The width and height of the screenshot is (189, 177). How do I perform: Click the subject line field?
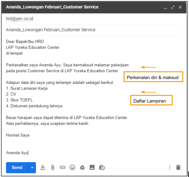[x=93, y=30]
